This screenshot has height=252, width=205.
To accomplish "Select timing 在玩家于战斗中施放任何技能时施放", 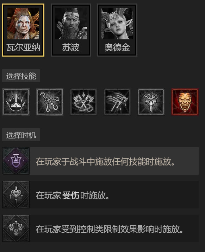I will [x=100, y=161].
